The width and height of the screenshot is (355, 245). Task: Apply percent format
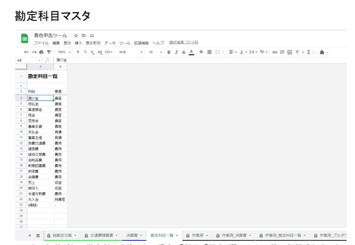[x=85, y=52]
